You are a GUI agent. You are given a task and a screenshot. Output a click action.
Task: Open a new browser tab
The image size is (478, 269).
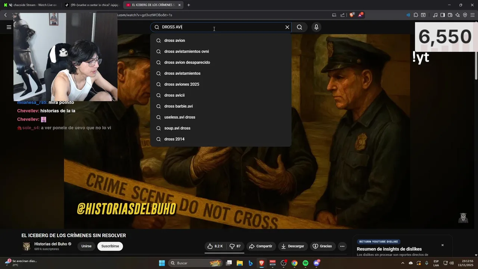(189, 5)
